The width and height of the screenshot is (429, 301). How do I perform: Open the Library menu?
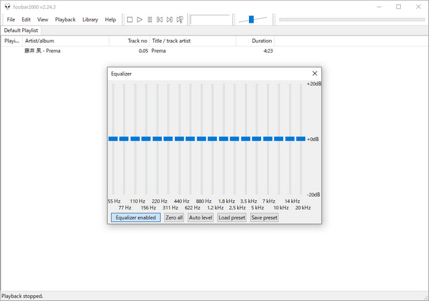(90, 19)
